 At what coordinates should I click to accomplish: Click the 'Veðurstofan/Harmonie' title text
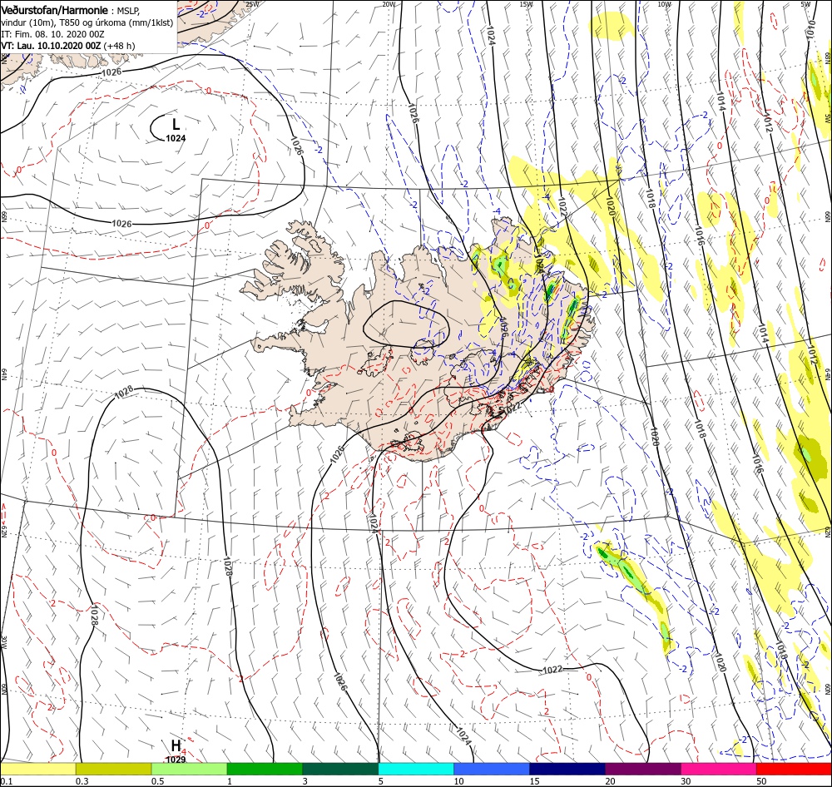(x=55, y=10)
